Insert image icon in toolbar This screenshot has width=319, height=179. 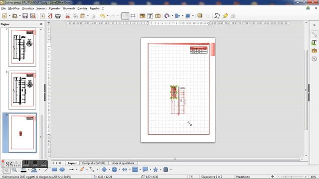tap(143, 16)
